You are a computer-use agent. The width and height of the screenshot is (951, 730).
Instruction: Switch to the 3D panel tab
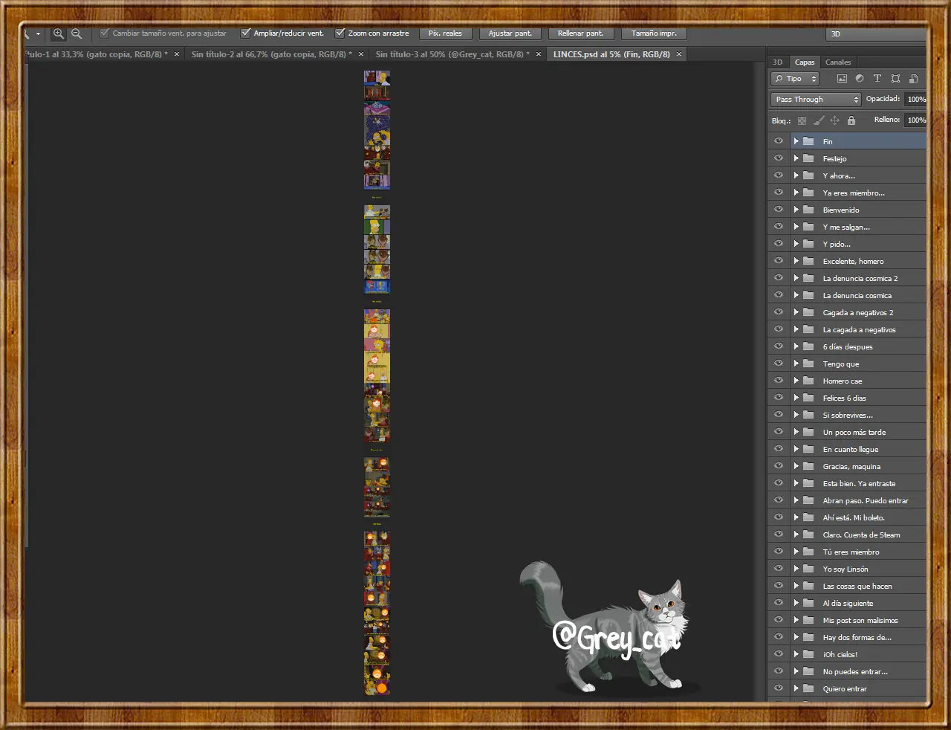pos(778,62)
